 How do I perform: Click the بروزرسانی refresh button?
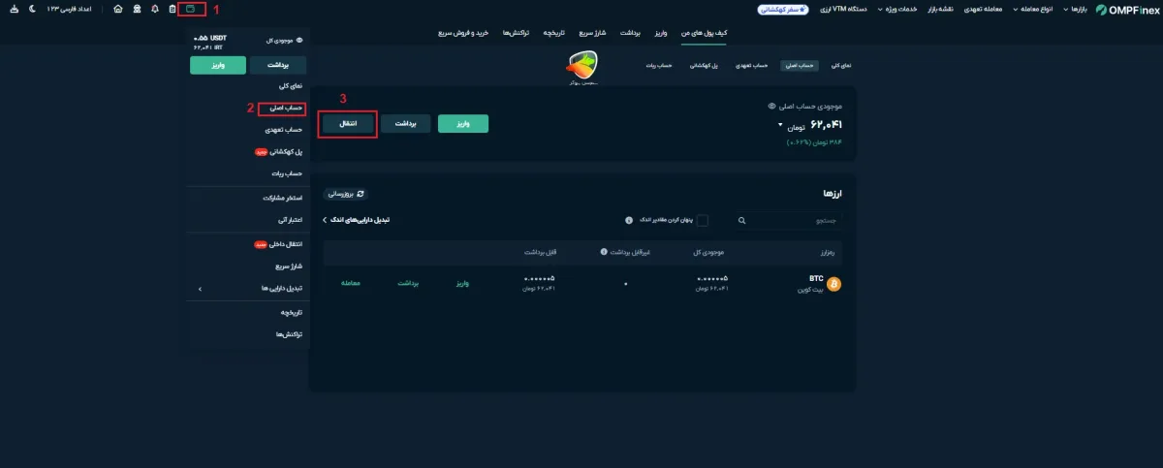pos(345,194)
